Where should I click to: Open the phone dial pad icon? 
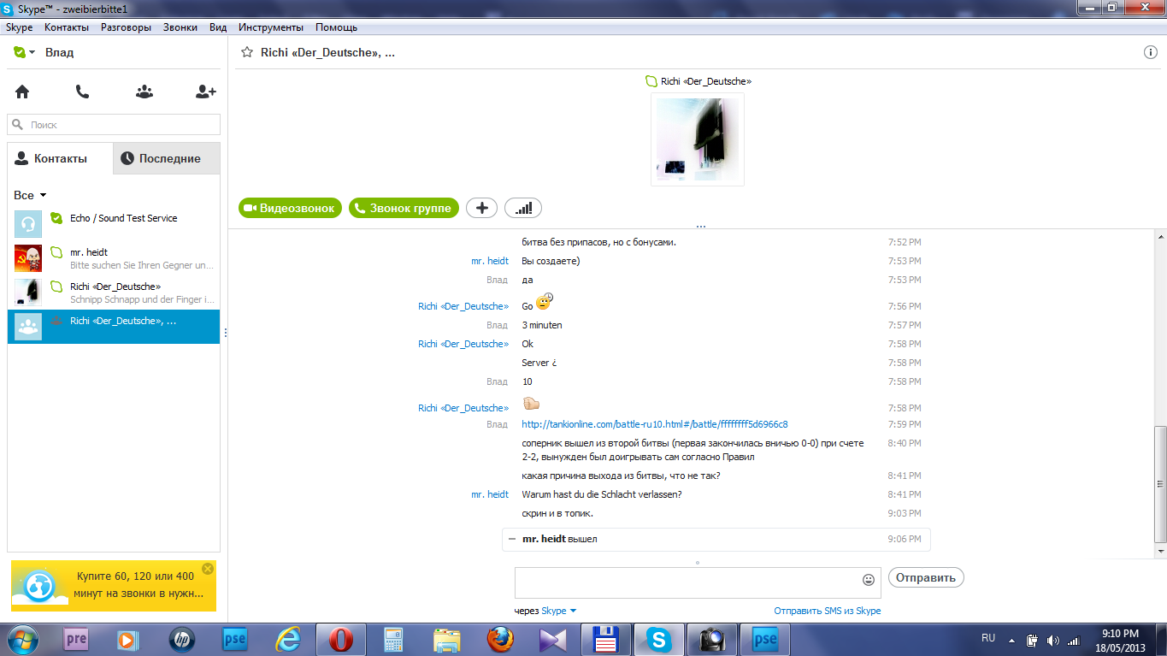82,92
